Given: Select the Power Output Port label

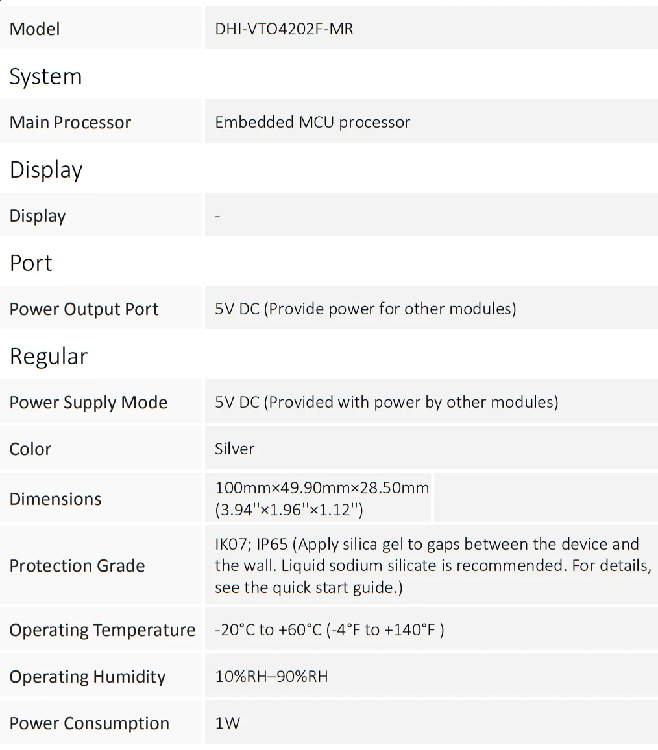Looking at the screenshot, I should coord(84,309).
